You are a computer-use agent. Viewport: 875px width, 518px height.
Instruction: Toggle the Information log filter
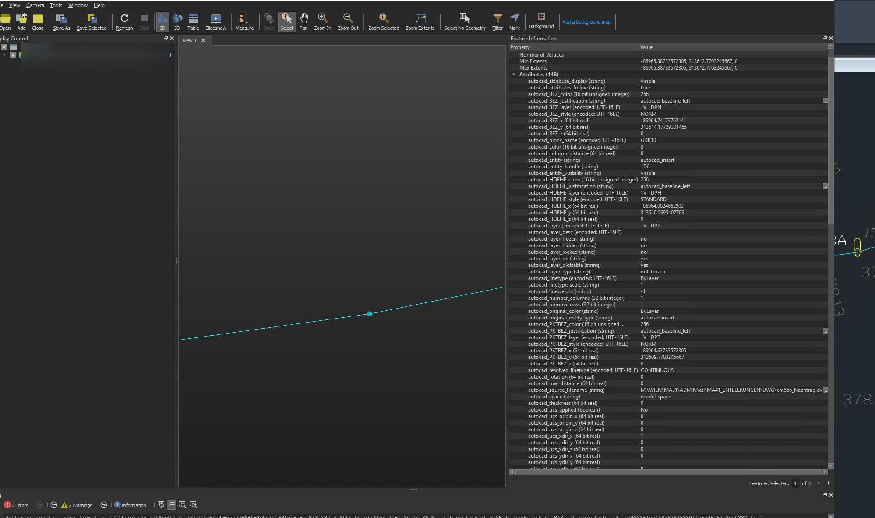131,505
